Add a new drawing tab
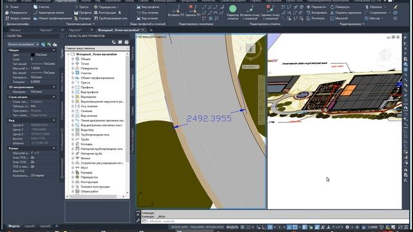The height and width of the screenshot is (232, 413). 151,30
